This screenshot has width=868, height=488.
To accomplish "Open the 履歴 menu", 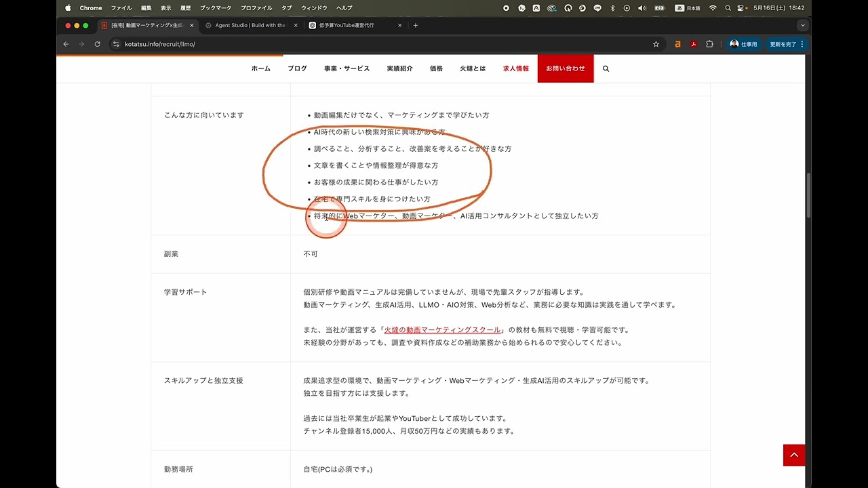I will coord(186,8).
